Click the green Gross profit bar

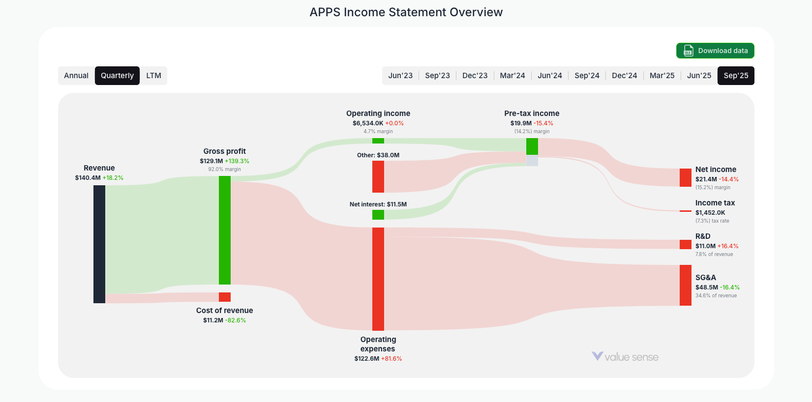click(225, 230)
